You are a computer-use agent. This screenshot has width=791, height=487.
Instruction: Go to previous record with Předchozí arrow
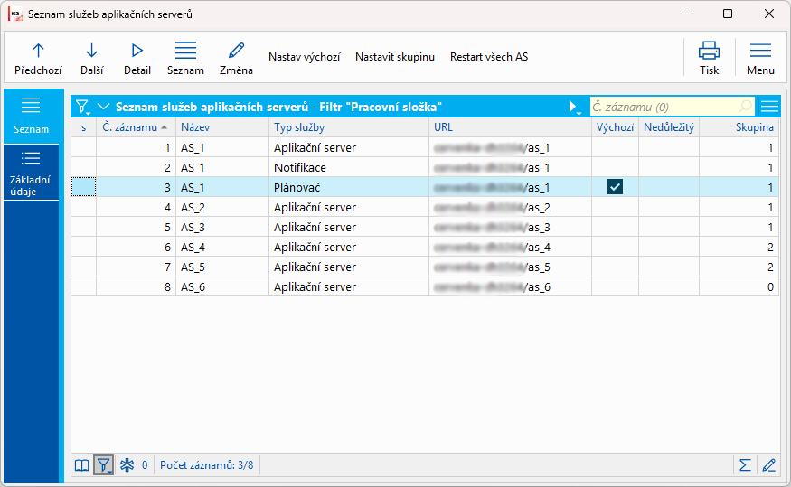[38, 58]
